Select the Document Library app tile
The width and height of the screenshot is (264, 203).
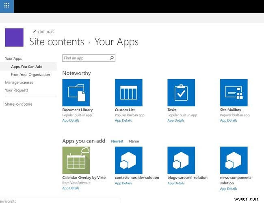point(76,93)
